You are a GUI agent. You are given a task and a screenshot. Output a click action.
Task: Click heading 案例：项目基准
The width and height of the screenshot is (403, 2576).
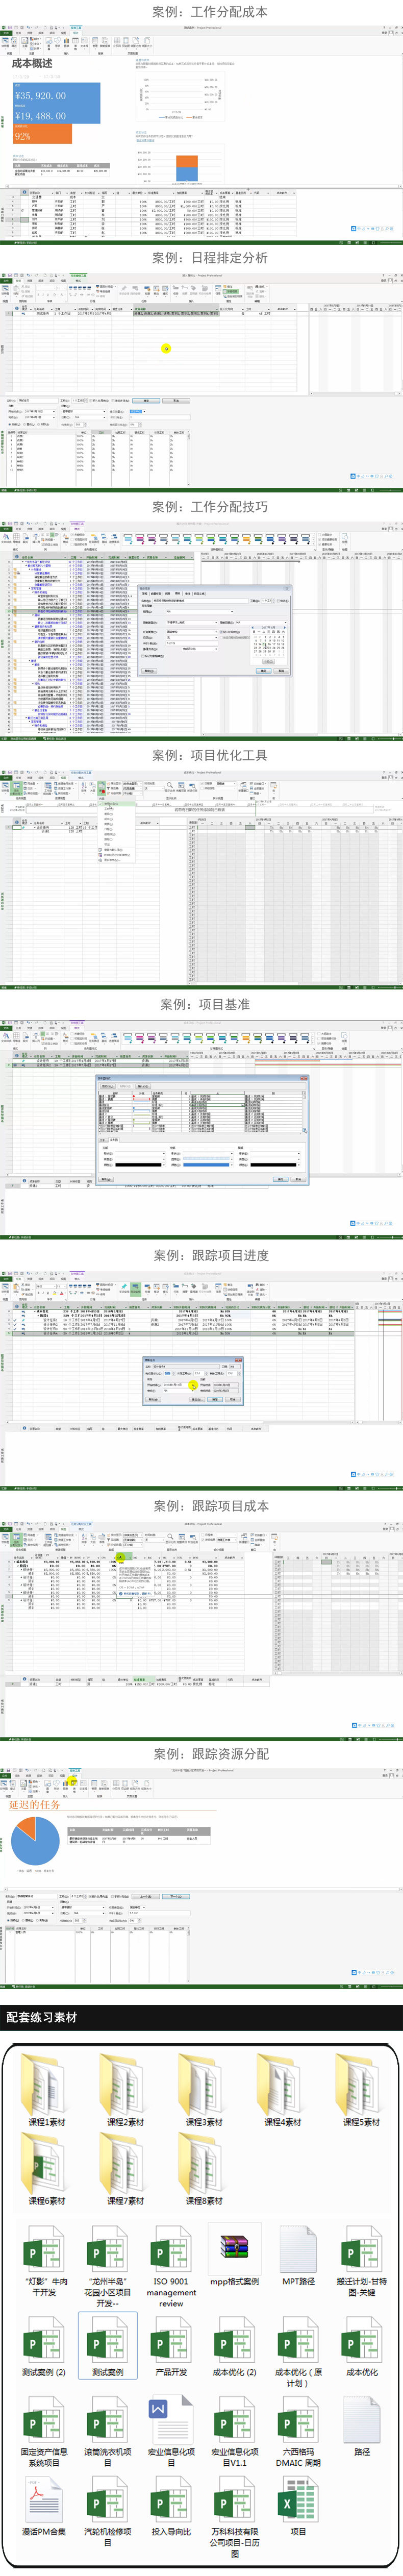[x=205, y=1004]
